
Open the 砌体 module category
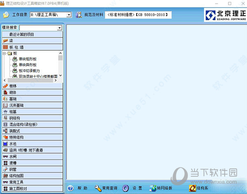32,92
